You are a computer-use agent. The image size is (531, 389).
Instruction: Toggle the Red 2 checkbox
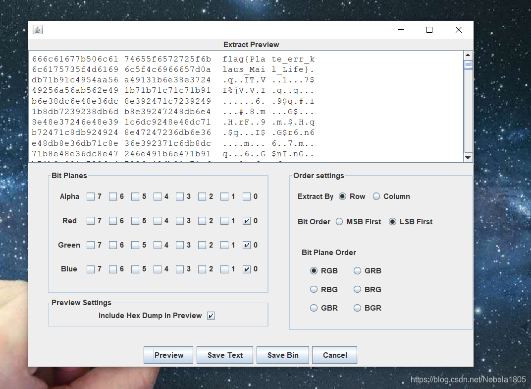tap(202, 221)
